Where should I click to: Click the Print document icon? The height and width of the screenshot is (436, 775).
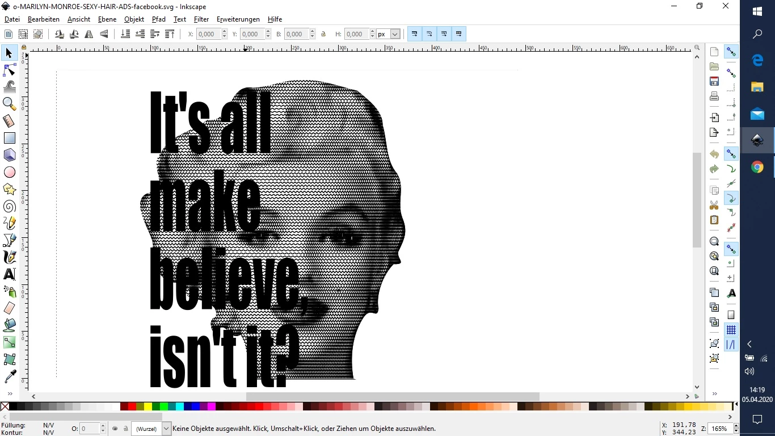pyautogui.click(x=714, y=96)
